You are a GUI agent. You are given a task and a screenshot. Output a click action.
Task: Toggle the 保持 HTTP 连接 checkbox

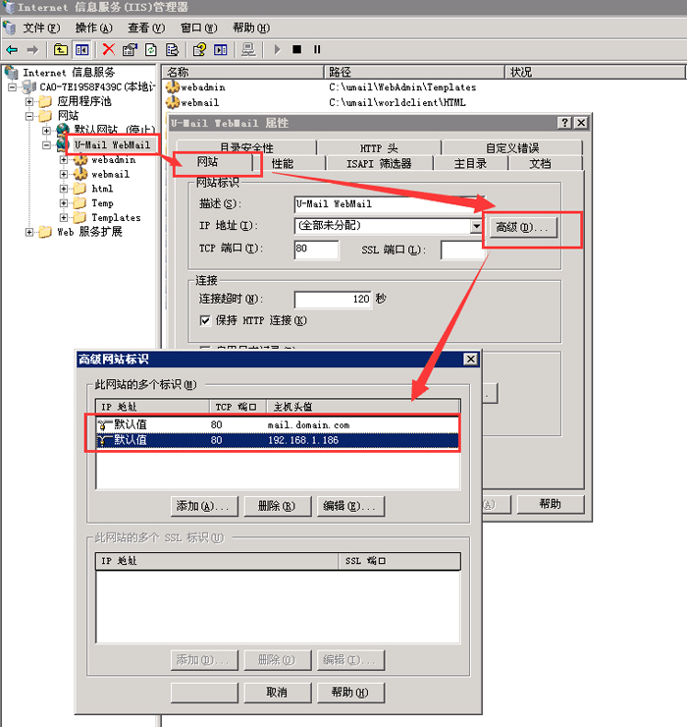pos(205,320)
